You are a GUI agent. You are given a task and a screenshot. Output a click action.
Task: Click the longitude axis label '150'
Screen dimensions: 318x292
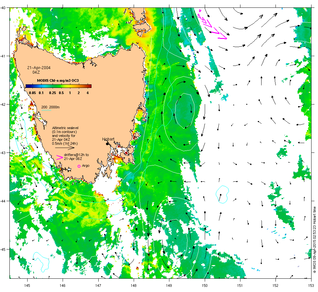[205, 286]
